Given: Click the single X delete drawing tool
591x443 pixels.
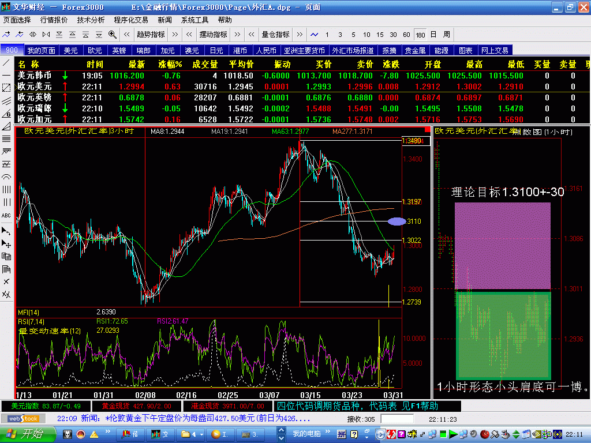Looking at the screenshot, I should click(6, 281).
